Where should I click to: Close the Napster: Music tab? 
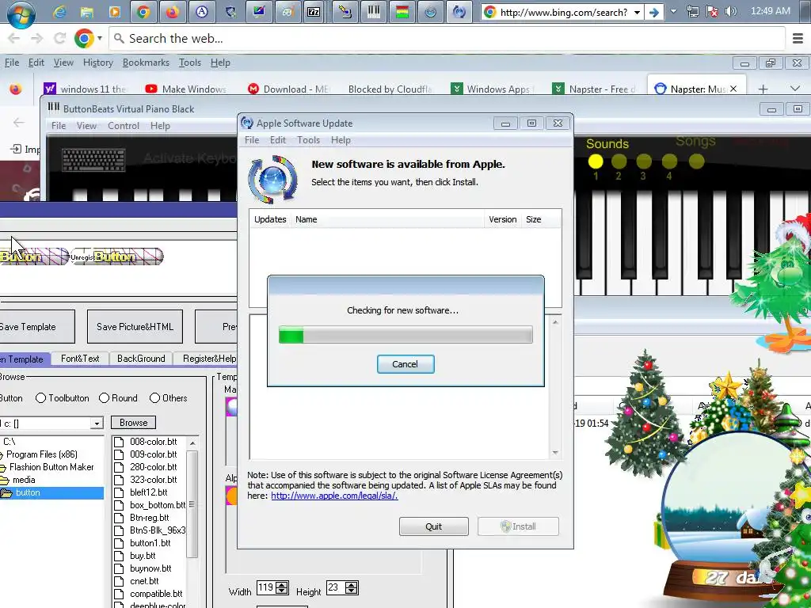click(x=733, y=89)
